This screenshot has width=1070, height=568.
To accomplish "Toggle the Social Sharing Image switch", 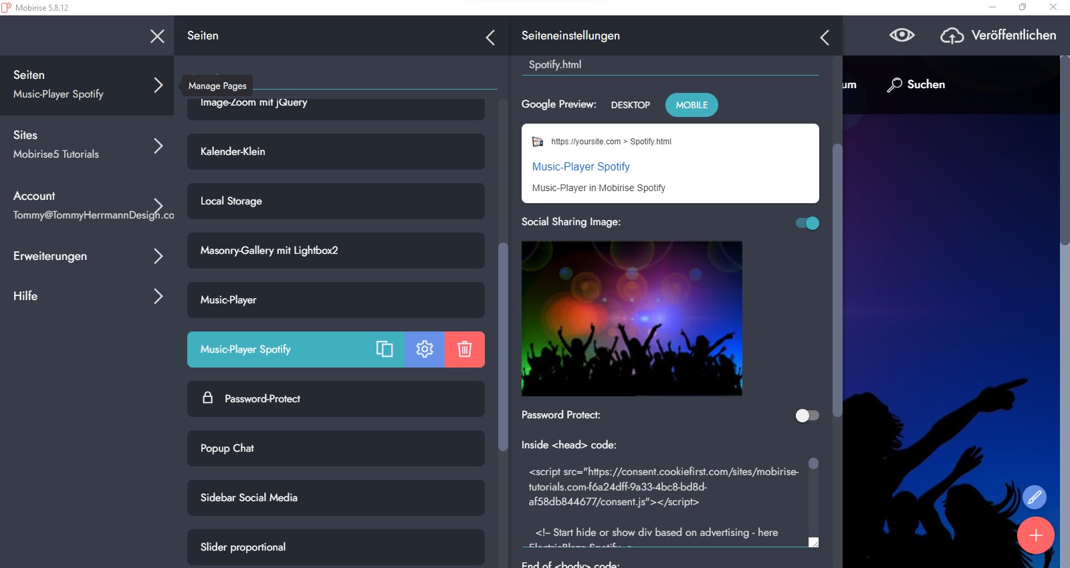I will 807,223.
